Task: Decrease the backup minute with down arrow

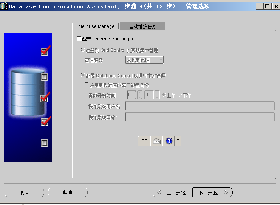Action: point(157,97)
